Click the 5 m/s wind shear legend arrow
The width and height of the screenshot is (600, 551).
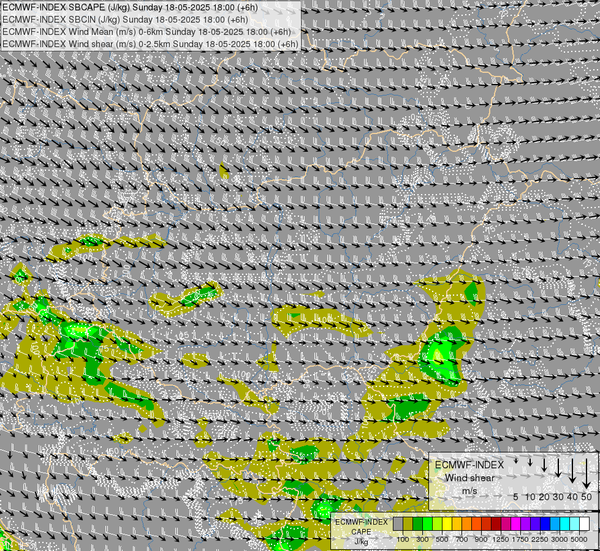click(x=516, y=461)
